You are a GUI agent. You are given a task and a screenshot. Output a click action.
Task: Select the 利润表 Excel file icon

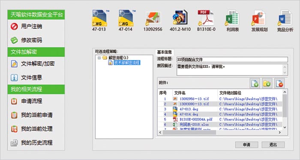232,18
